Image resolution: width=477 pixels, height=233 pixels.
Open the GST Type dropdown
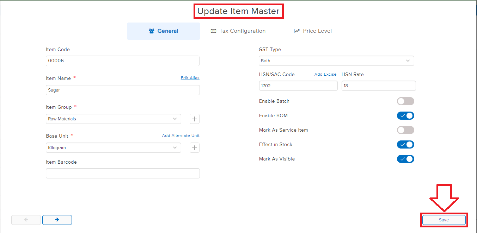click(336, 61)
